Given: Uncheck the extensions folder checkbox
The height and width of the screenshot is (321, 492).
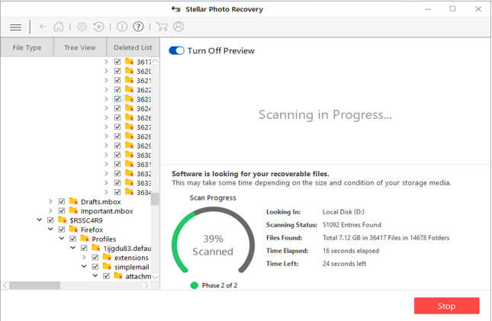Looking at the screenshot, I should pyautogui.click(x=95, y=258).
